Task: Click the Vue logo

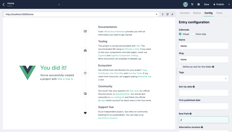Action: click(x=28, y=73)
